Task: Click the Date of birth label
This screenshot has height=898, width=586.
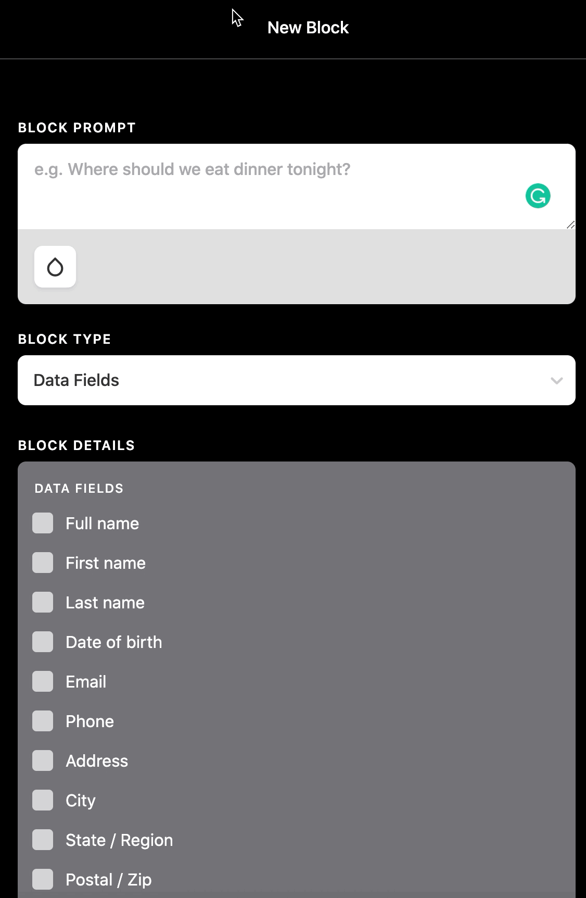Action: pos(113,642)
